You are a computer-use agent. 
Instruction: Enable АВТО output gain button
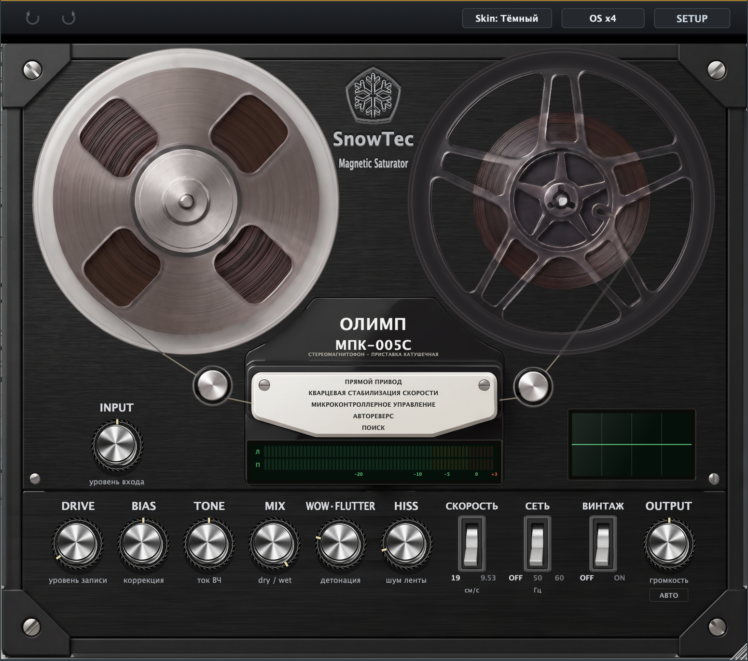coord(668,595)
